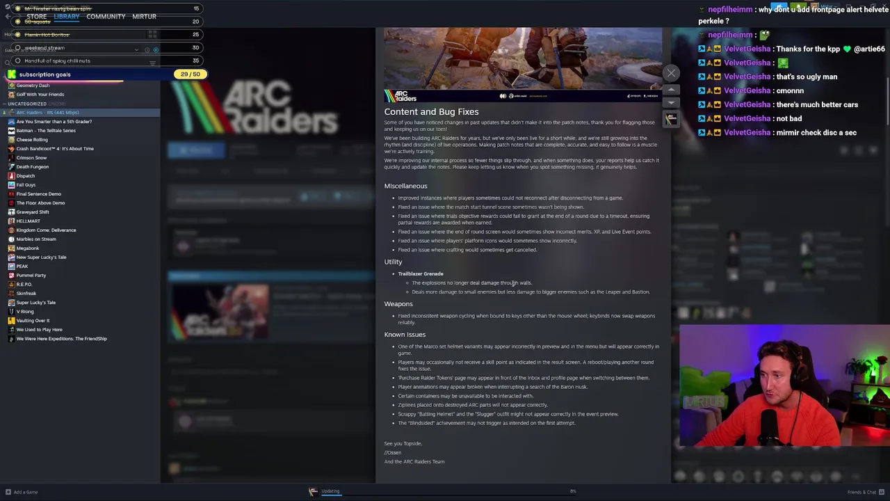Click the Graveyard Shift game icon
The height and width of the screenshot is (501, 890).
pos(11,212)
